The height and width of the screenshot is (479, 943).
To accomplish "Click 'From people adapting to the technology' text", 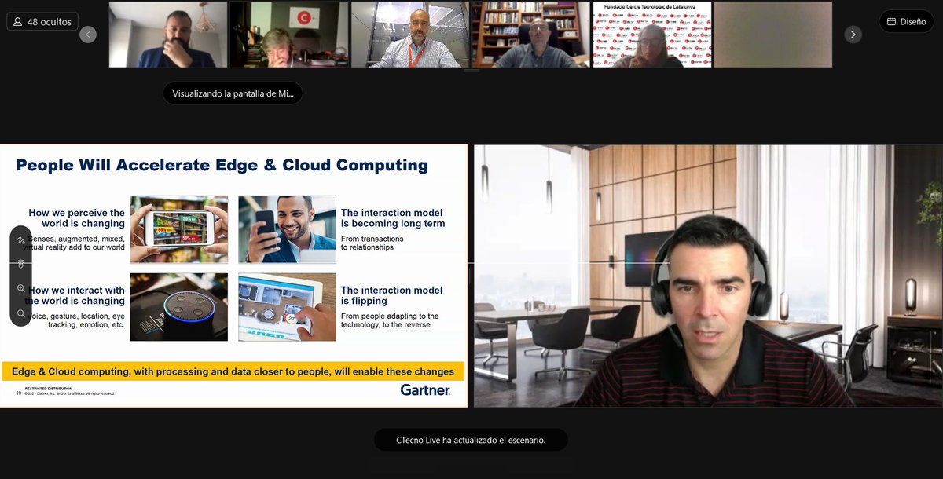I will coord(390,320).
